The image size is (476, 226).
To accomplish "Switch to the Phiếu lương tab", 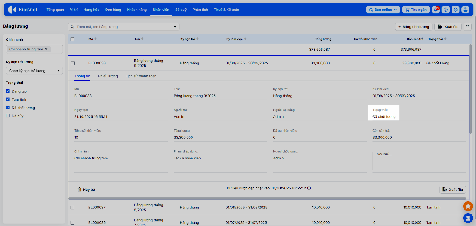I will point(108,76).
